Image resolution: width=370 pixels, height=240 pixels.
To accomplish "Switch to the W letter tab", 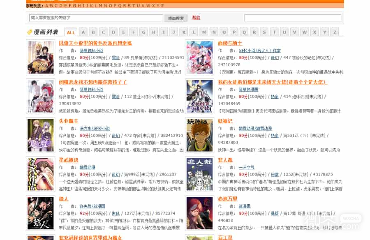I will pos(305,32).
